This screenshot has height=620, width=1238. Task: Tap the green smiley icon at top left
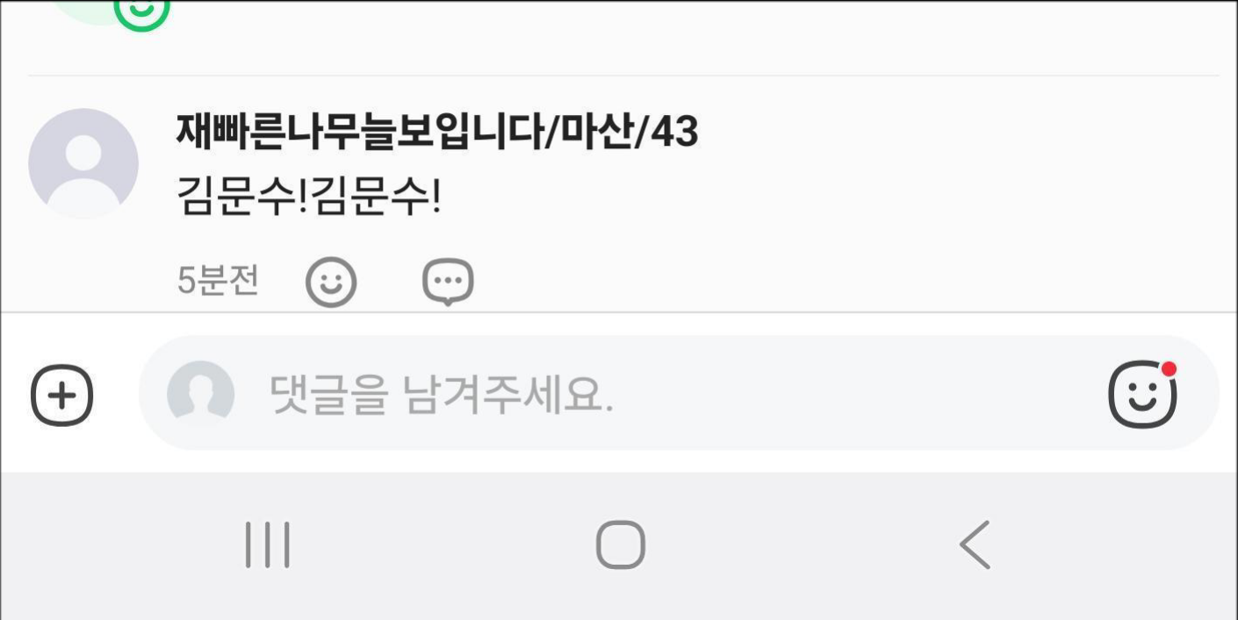[141, 11]
